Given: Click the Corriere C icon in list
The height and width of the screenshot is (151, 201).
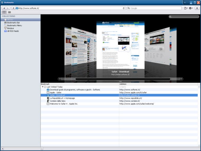Looking at the screenshot, I should [48, 101].
